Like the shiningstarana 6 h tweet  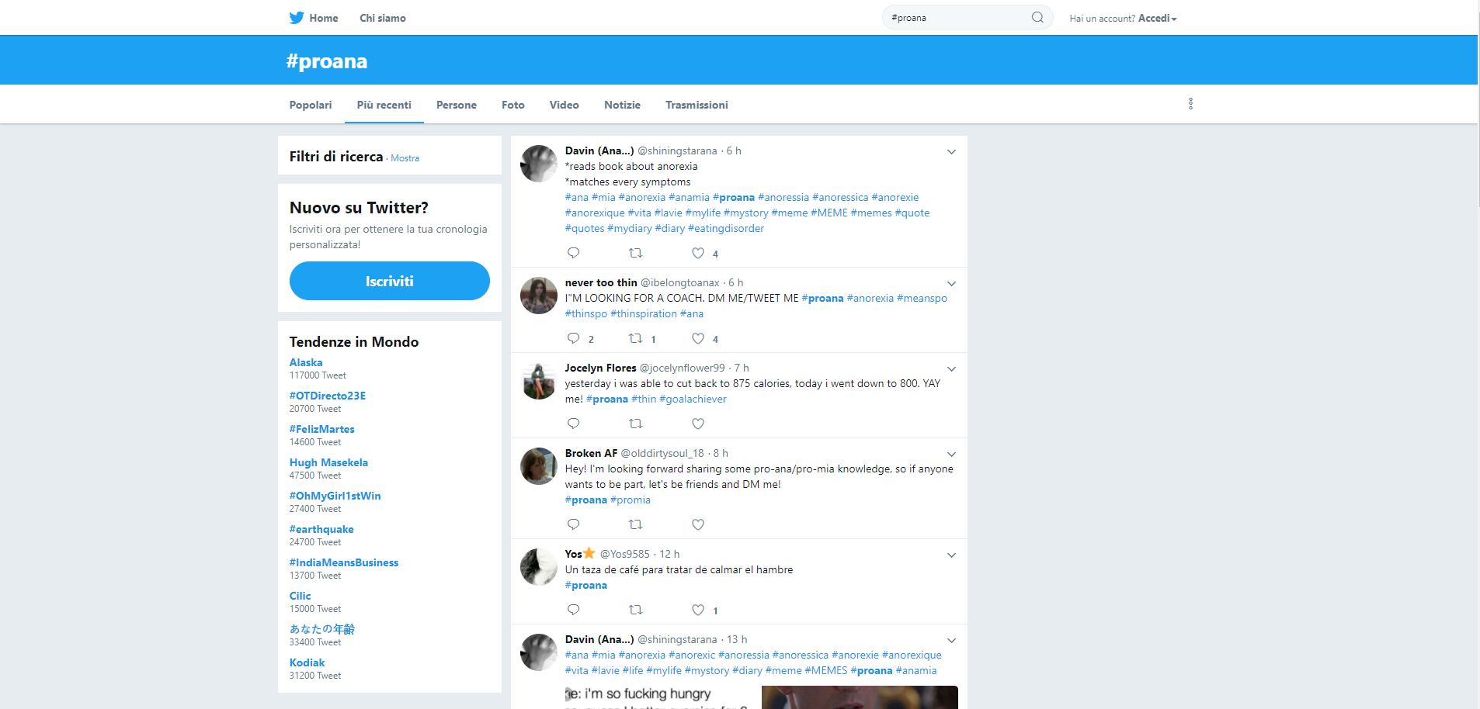pyautogui.click(x=698, y=253)
